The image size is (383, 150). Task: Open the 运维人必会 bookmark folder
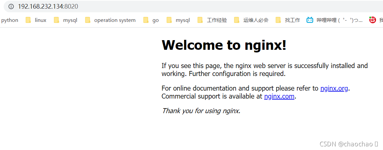tap(251, 20)
